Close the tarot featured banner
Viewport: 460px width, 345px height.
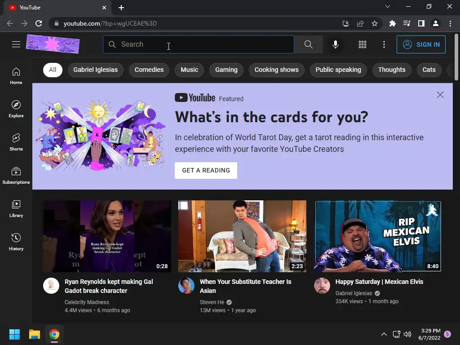tap(440, 95)
